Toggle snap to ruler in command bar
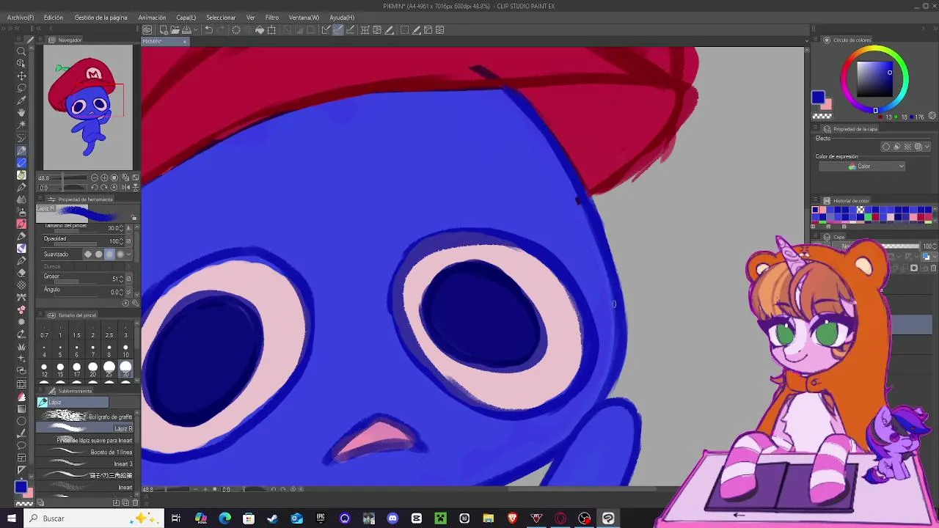The height and width of the screenshot is (528, 939). pyautogui.click(x=326, y=30)
